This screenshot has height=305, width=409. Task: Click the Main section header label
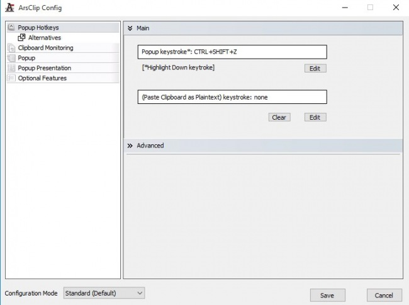[x=143, y=28]
